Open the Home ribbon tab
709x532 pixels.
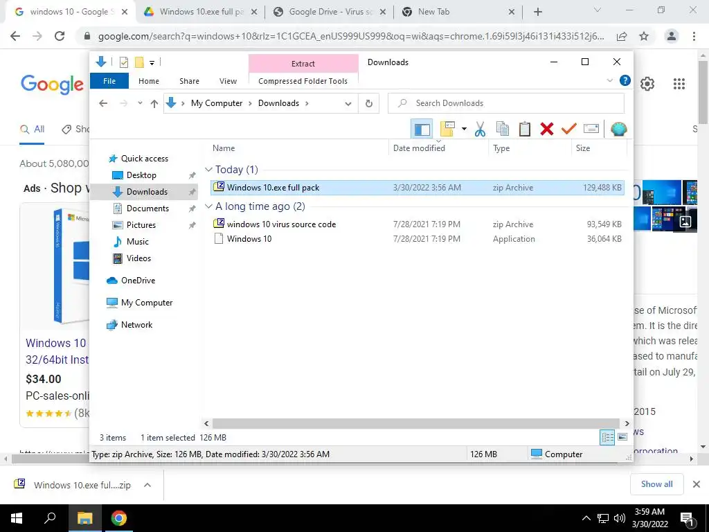pyautogui.click(x=149, y=81)
